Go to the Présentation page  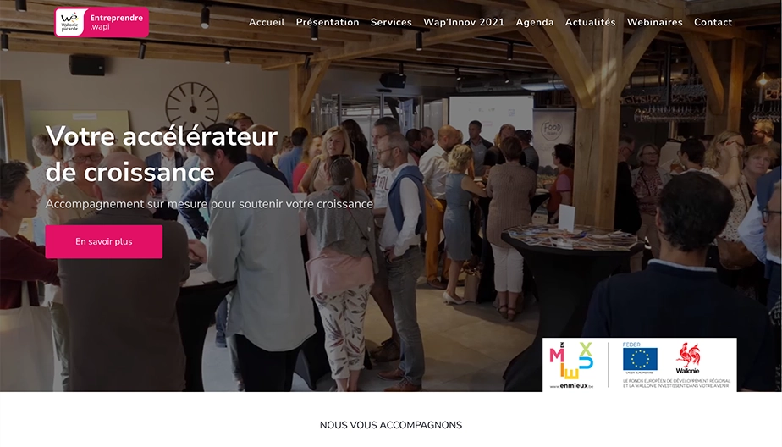coord(328,22)
